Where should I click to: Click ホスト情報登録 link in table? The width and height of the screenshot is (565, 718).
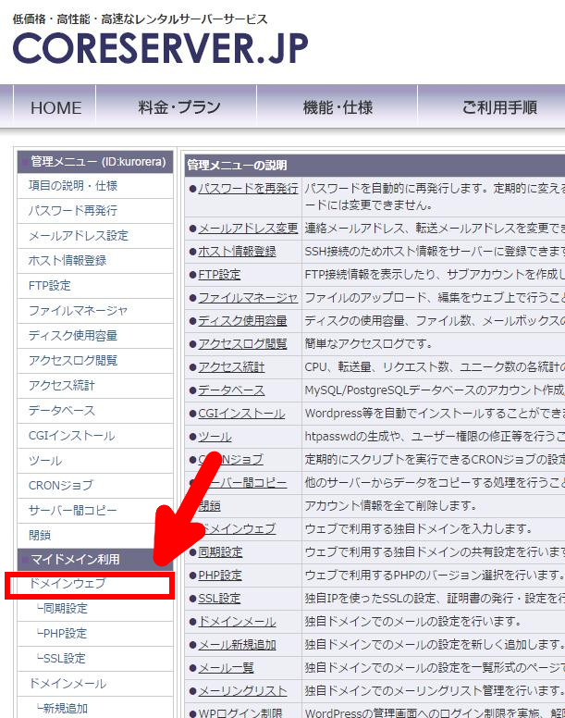237,252
